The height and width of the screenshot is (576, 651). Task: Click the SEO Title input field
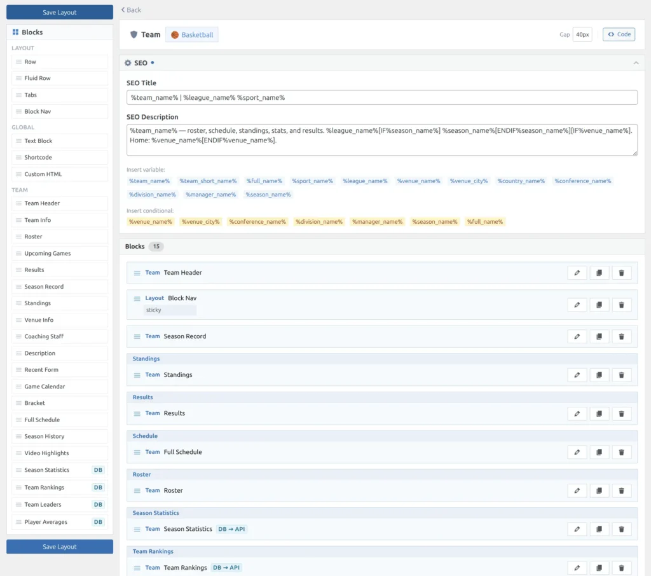[x=381, y=98]
